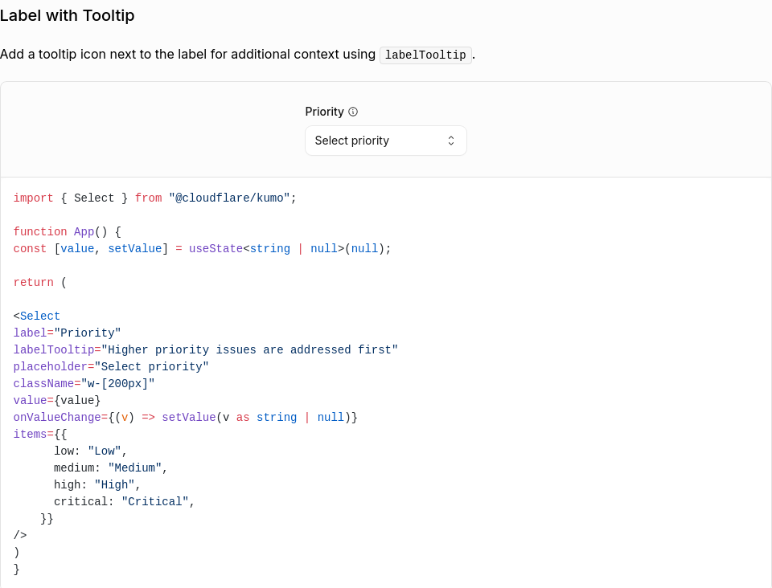The height and width of the screenshot is (588, 772).
Task: Click the info tooltip icon beside Priority
Action: pos(353,112)
